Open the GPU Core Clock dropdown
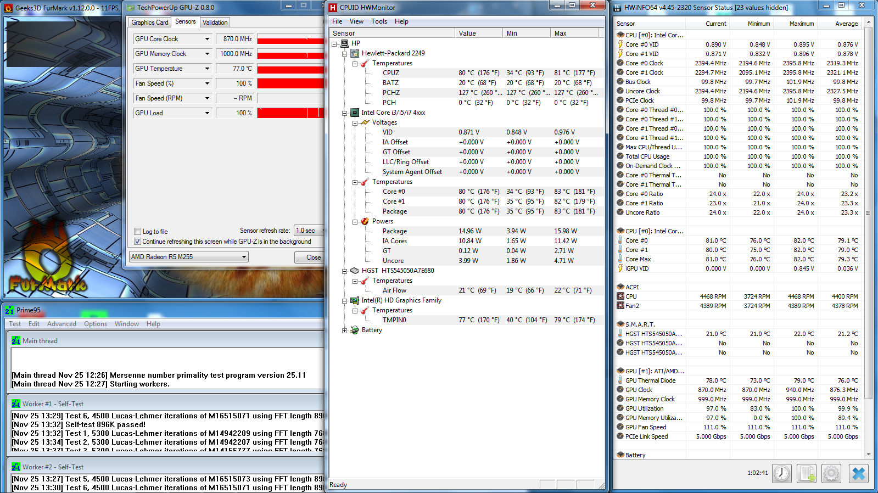 [x=207, y=39]
